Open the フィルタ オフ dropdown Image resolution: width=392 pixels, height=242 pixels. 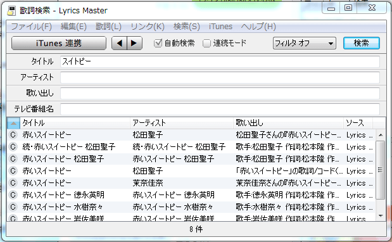point(304,43)
